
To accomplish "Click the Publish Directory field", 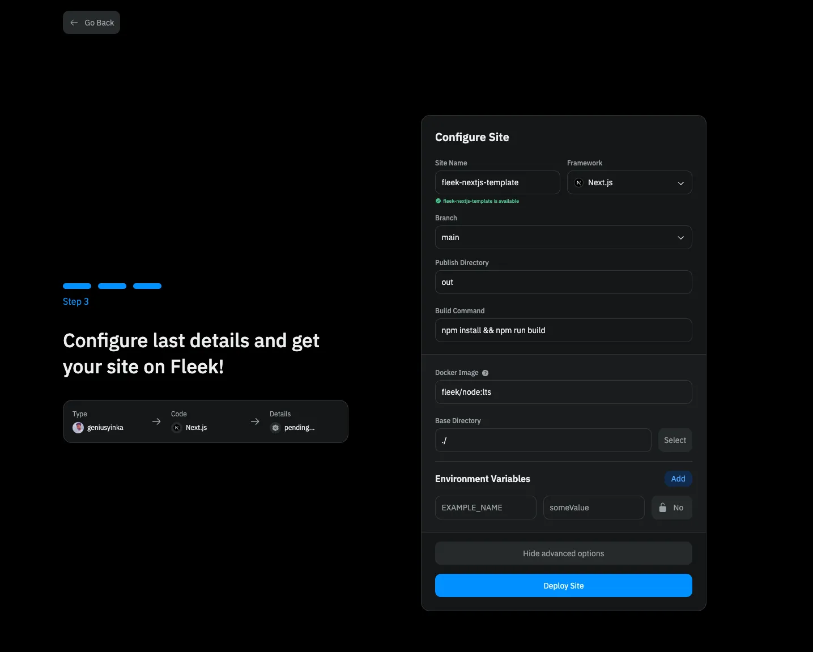I will (563, 282).
